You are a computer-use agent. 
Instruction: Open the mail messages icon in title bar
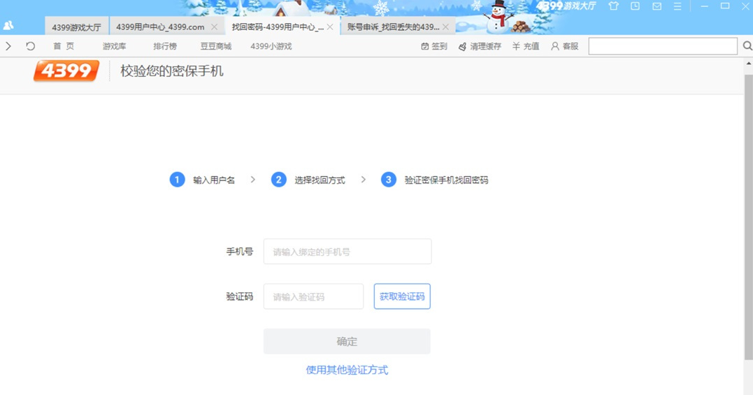[657, 6]
